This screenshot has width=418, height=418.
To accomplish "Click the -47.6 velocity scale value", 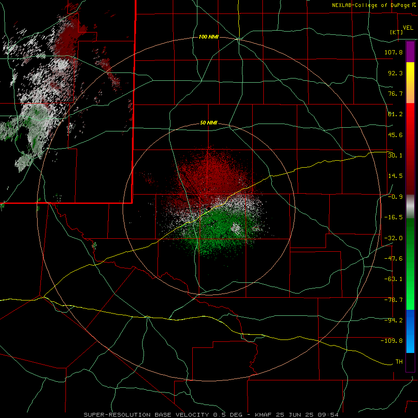I will coord(393,259).
